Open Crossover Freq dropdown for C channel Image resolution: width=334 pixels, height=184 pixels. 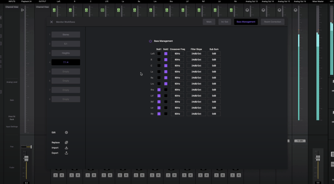tap(177, 66)
